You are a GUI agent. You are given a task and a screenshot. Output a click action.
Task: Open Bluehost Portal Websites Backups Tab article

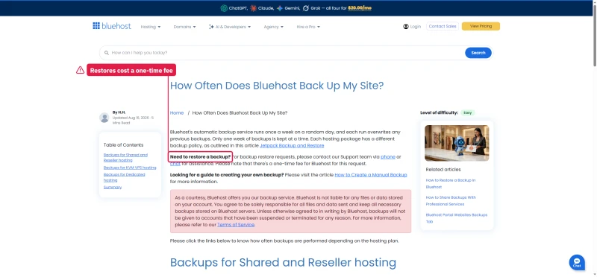(x=457, y=218)
